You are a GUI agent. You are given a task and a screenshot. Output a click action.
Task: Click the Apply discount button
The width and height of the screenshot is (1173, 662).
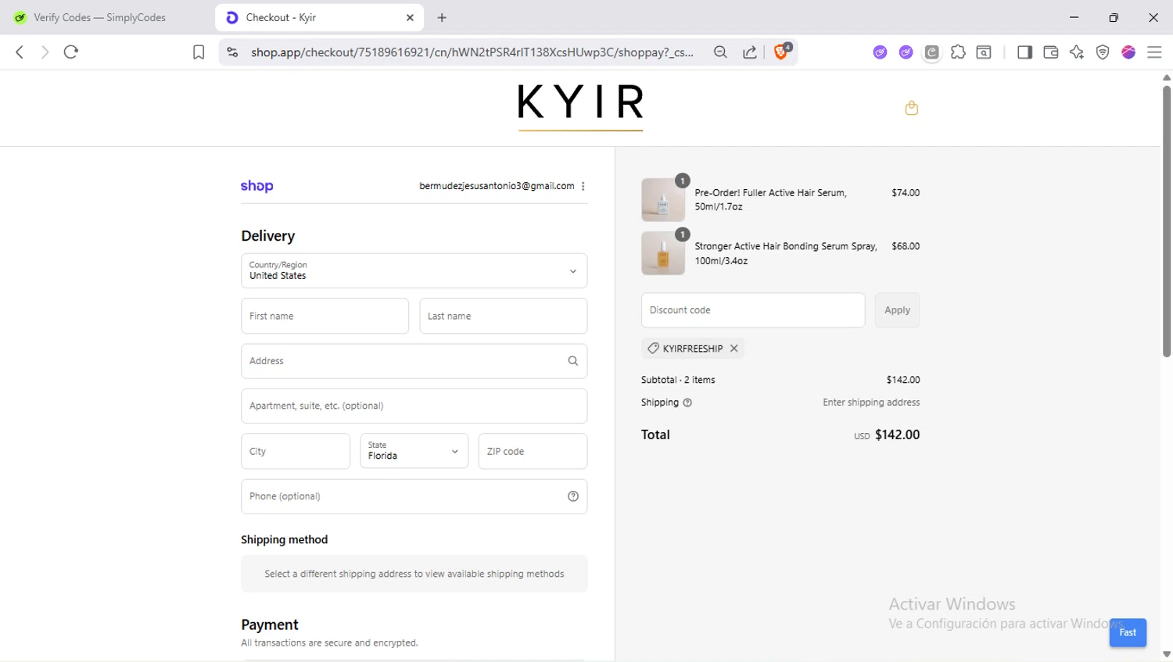point(897,310)
